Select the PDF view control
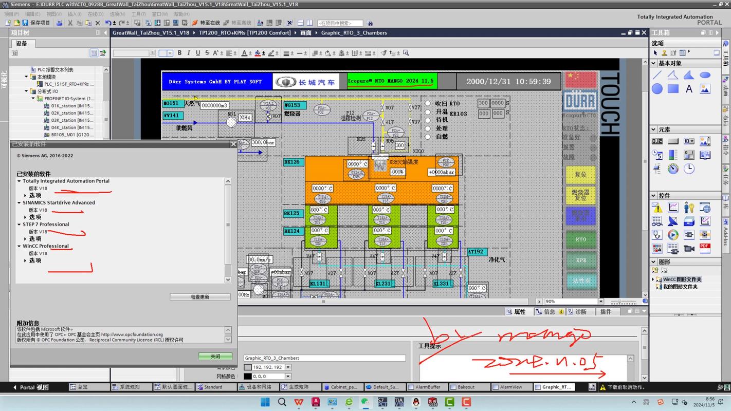Viewport: 731px width, 411px height. (x=705, y=248)
